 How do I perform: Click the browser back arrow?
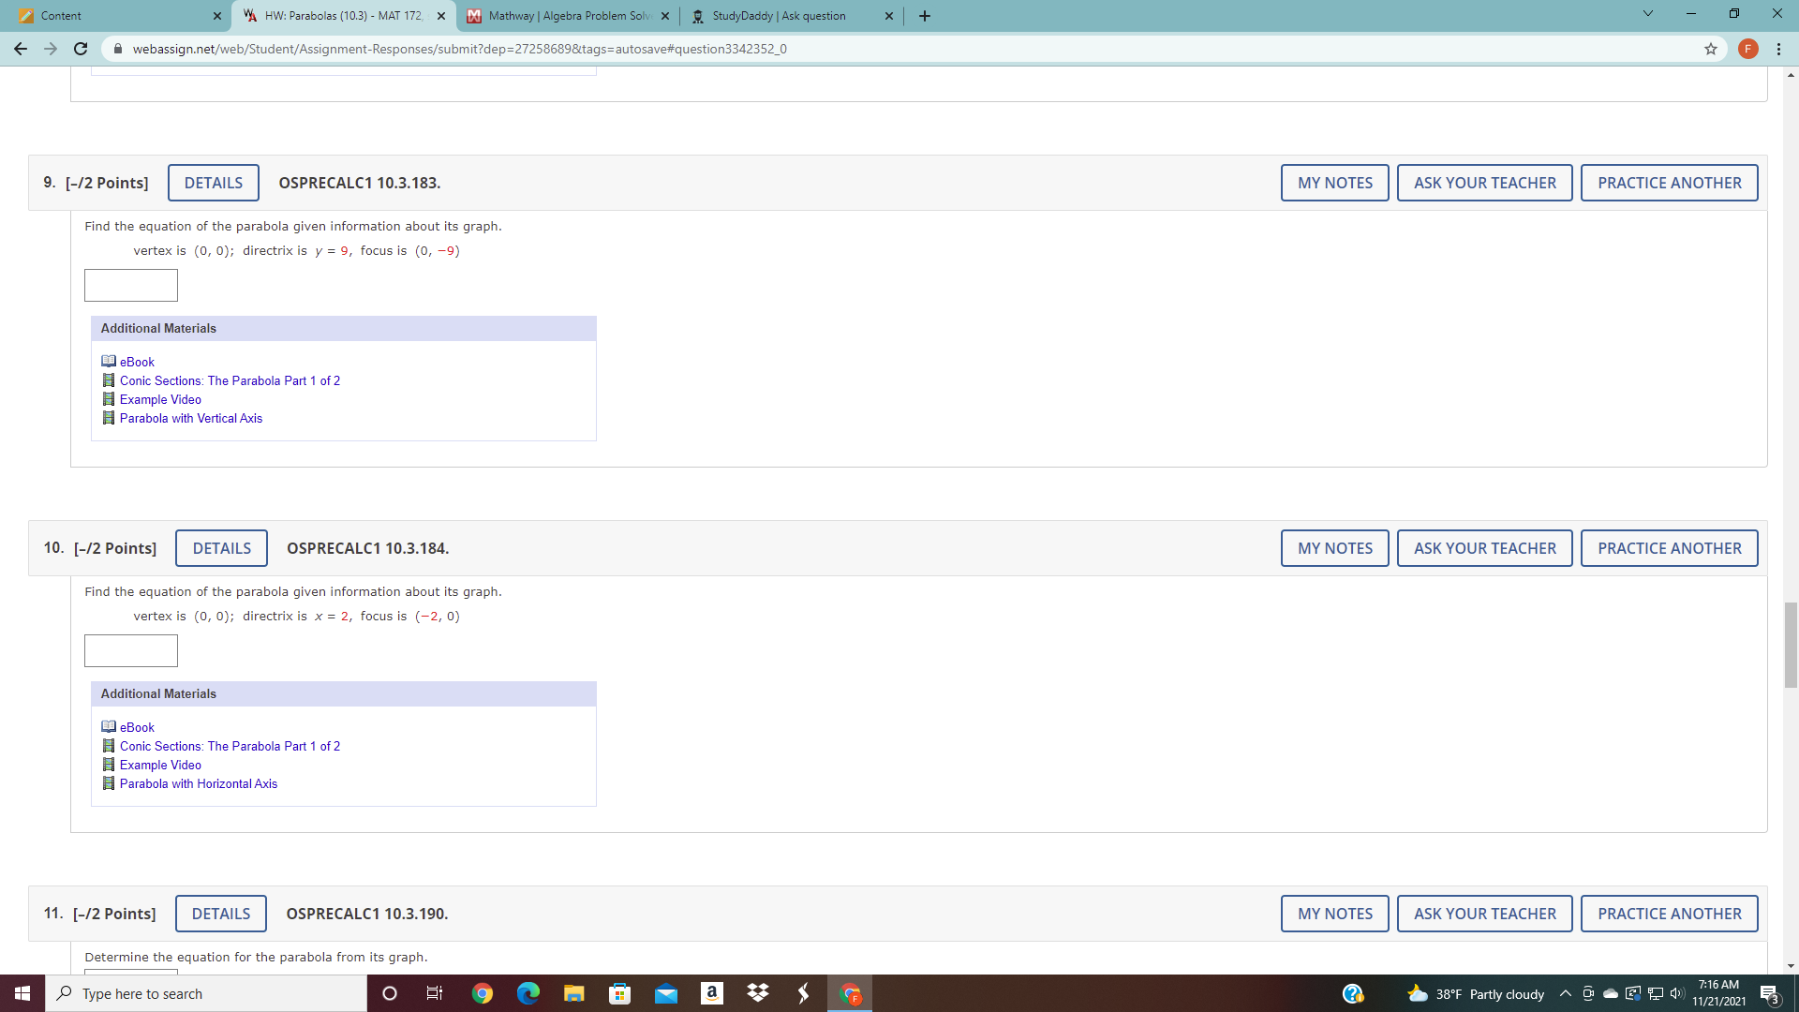(21, 49)
